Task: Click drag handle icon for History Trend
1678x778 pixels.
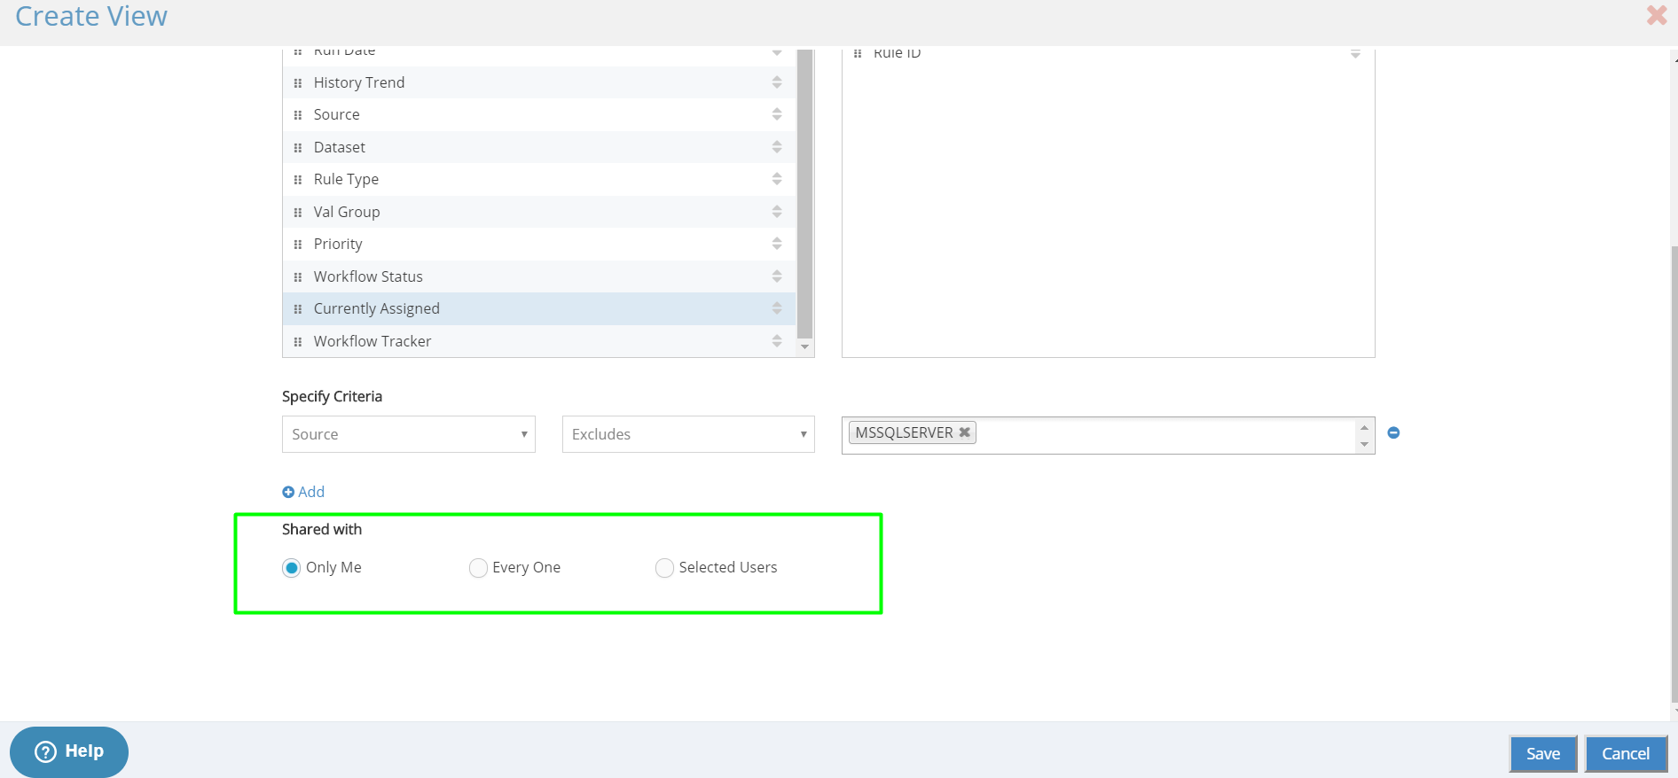Action: pos(298,83)
